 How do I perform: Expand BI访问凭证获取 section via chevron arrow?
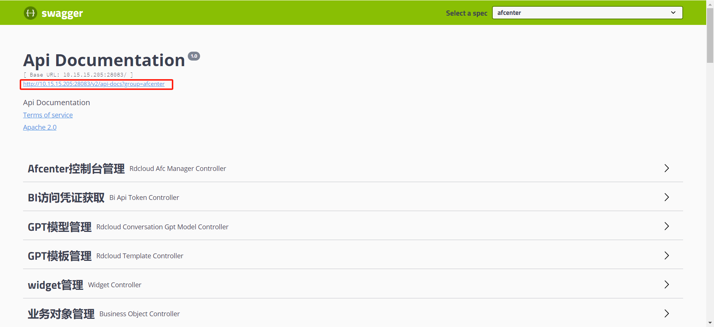click(666, 197)
